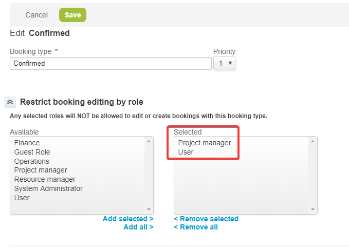
Task: Select User in the Available list
Action: coord(22,198)
